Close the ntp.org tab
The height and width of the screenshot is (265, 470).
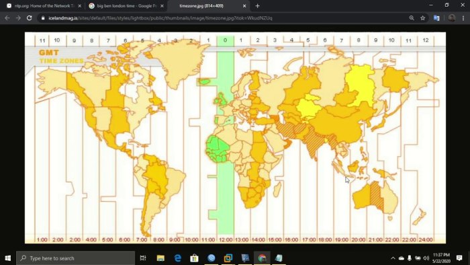79,5
